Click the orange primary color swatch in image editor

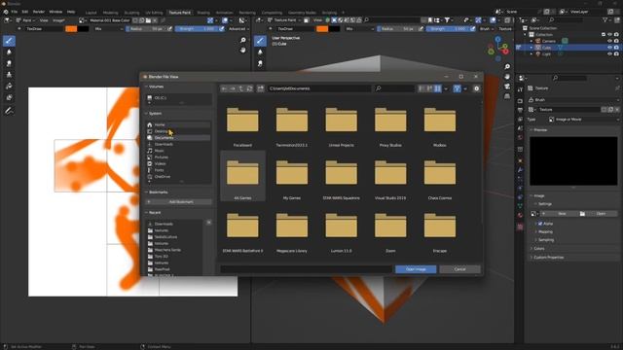coord(71,29)
